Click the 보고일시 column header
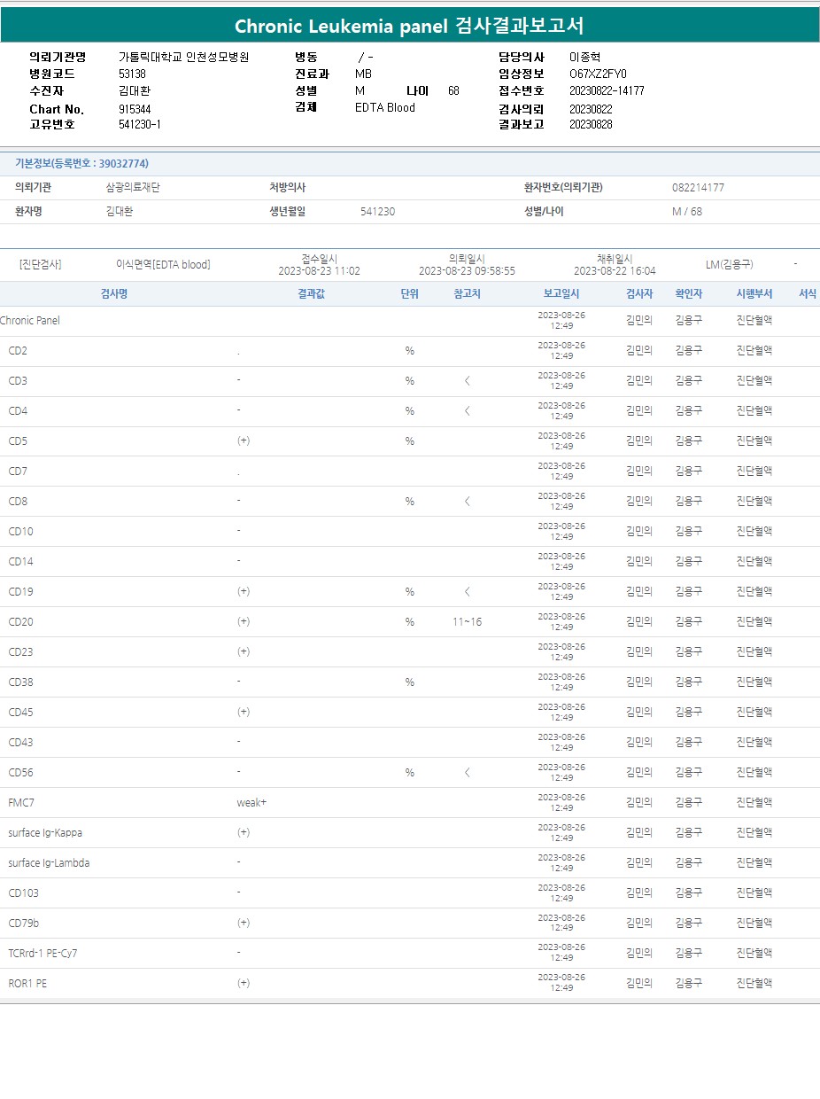Viewport: 820px width, 1099px height. pos(561,294)
